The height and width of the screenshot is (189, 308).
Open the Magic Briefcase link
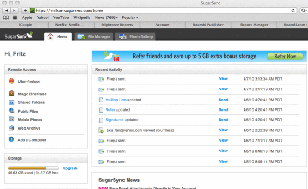(32, 94)
